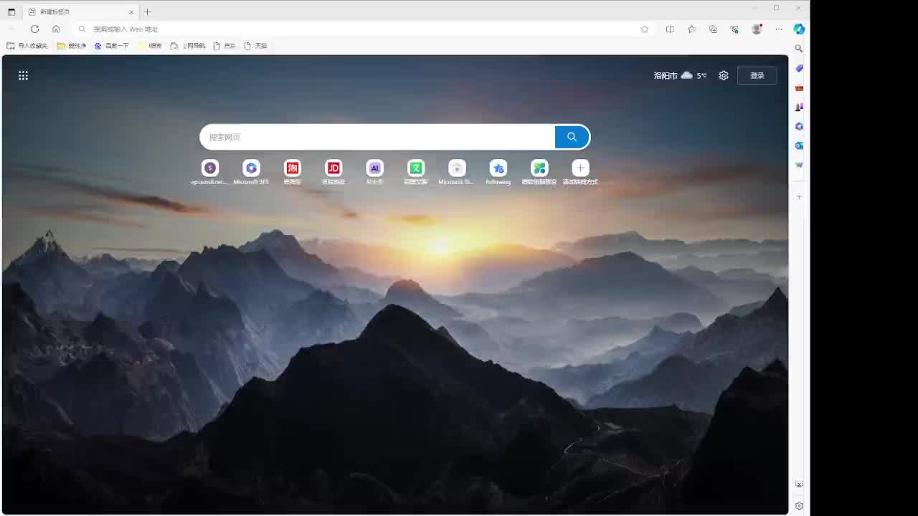Expand Settings and more menu

click(x=779, y=29)
